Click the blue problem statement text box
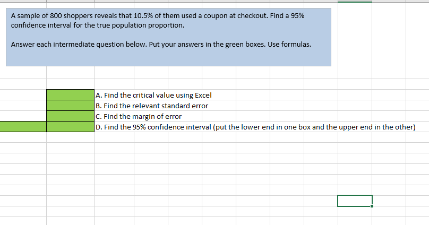Screen dimensions: 429x225 (168, 37)
